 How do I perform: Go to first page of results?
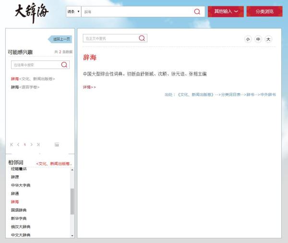point(12,145)
